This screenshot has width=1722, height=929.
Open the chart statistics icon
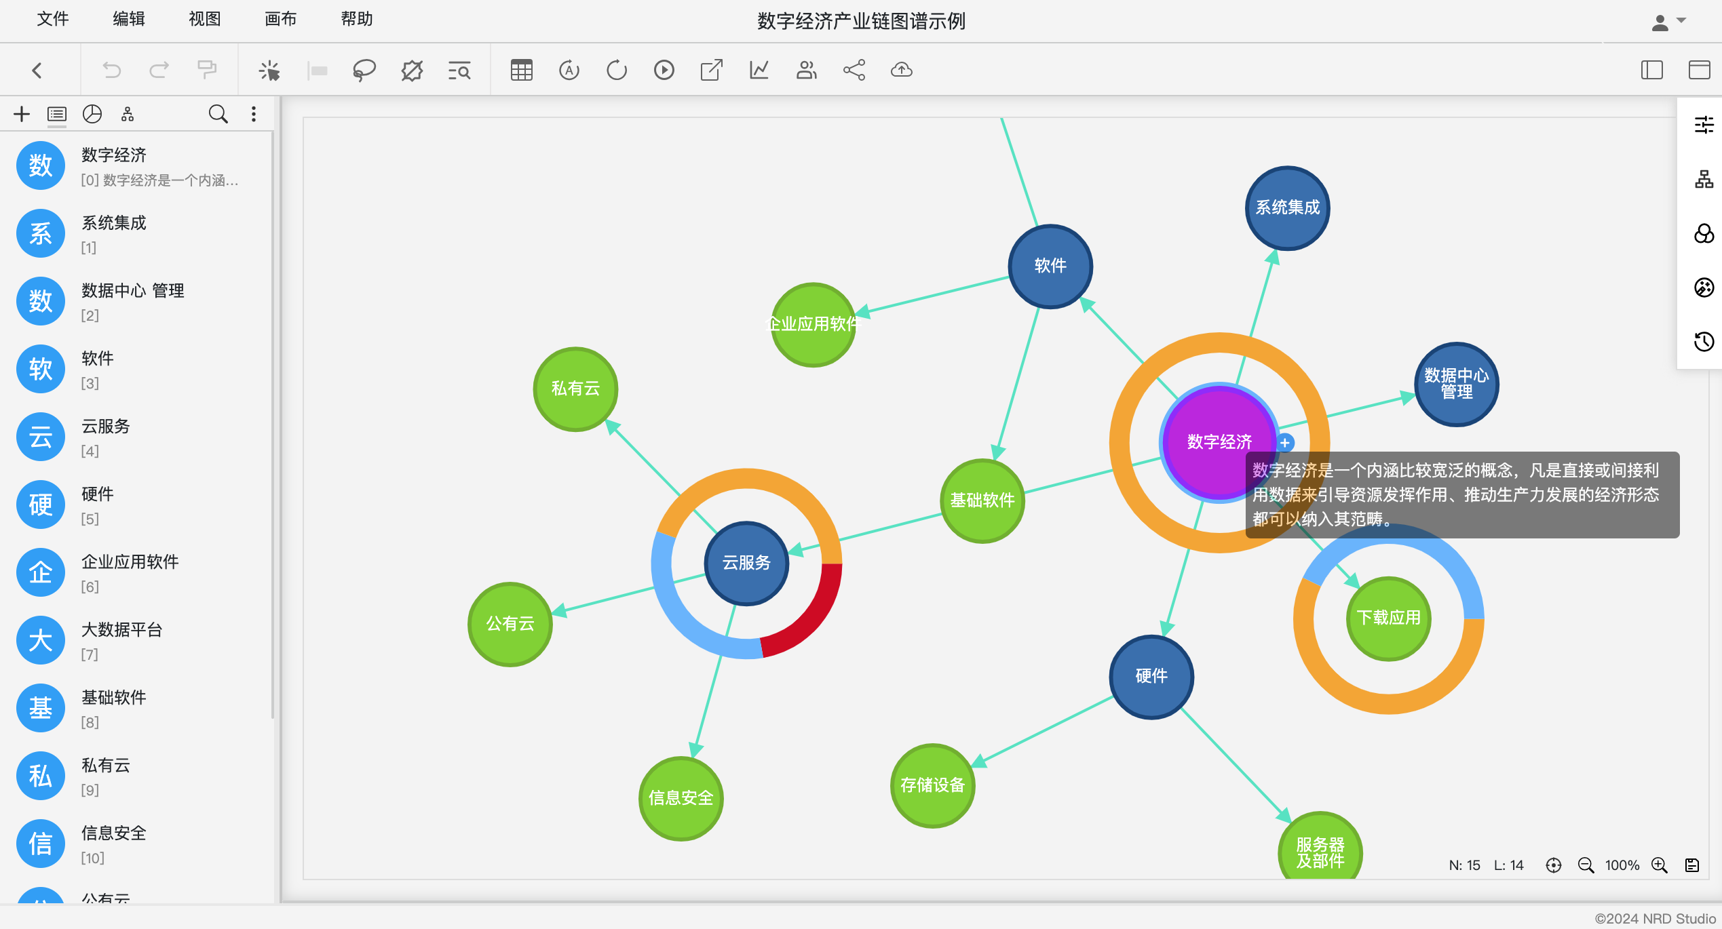point(759,70)
